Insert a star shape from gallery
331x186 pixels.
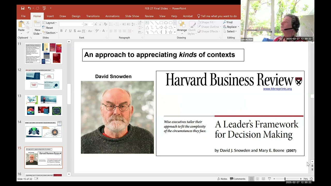pos(170,32)
